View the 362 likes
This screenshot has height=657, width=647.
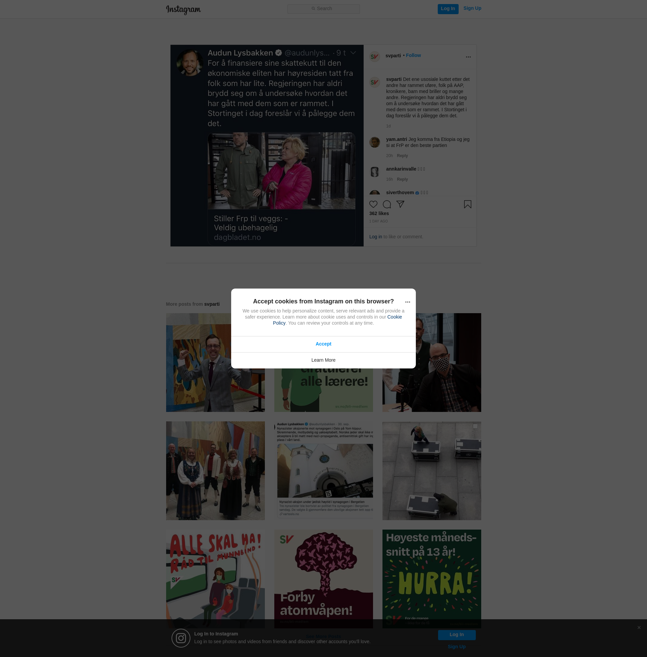click(x=379, y=213)
